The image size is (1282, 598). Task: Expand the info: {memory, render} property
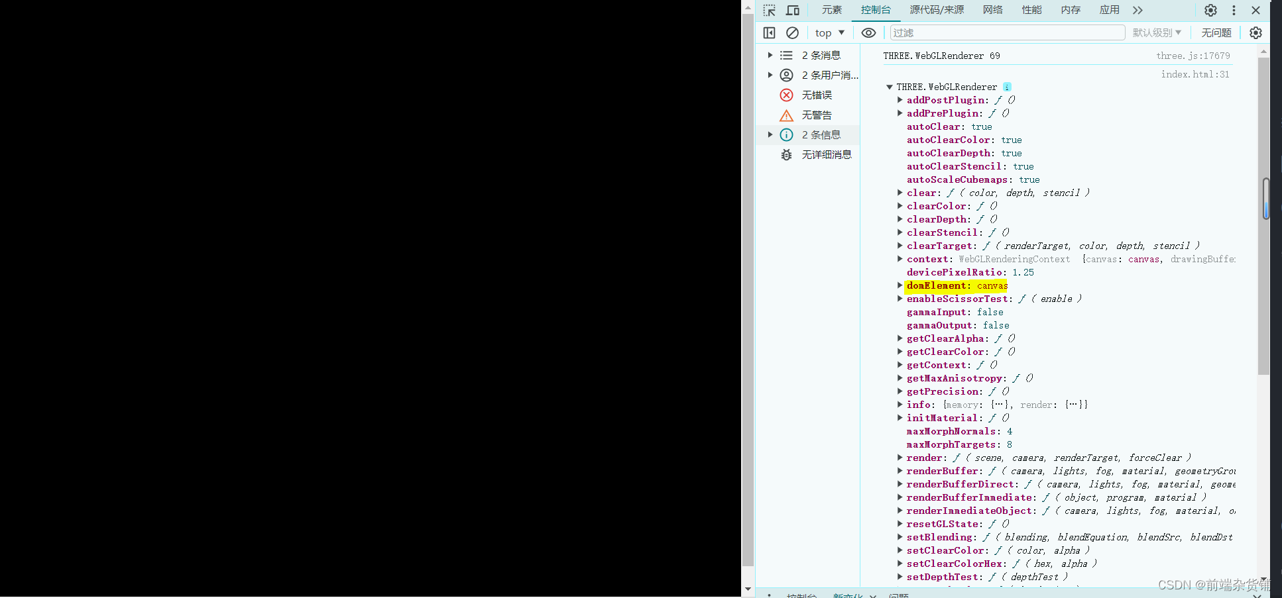[900, 405]
